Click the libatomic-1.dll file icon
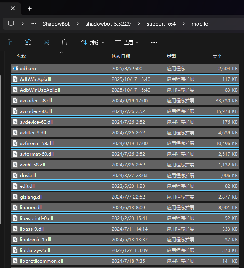Screen dimensions: 244x268 15,239
